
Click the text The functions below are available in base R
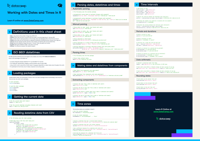83,109
